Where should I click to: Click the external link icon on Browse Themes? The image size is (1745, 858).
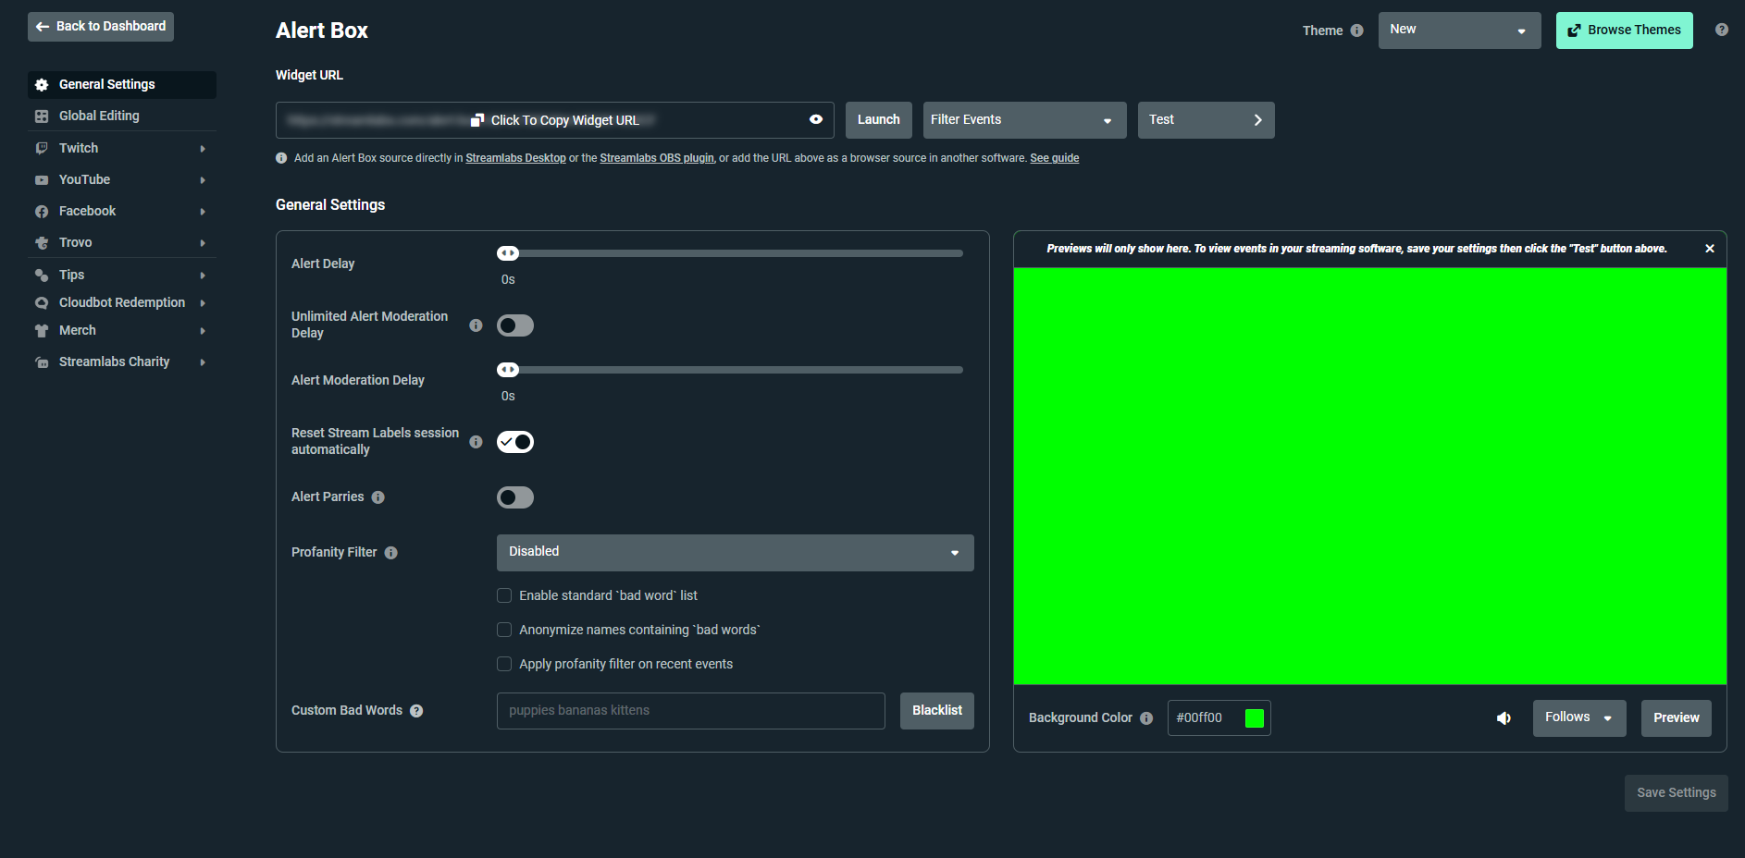point(1574,31)
